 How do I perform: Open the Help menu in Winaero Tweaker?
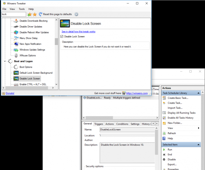point(31,9)
